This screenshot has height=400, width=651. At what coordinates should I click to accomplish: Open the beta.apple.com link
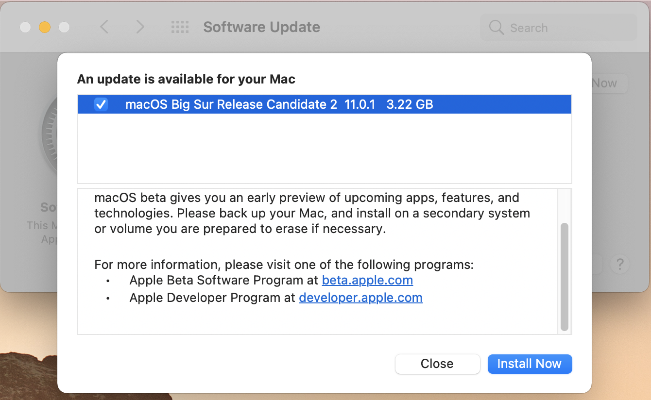point(367,280)
